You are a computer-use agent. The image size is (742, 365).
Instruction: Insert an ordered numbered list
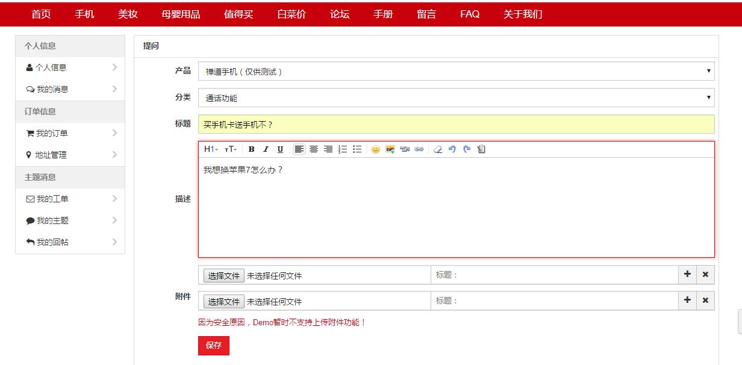coord(343,149)
